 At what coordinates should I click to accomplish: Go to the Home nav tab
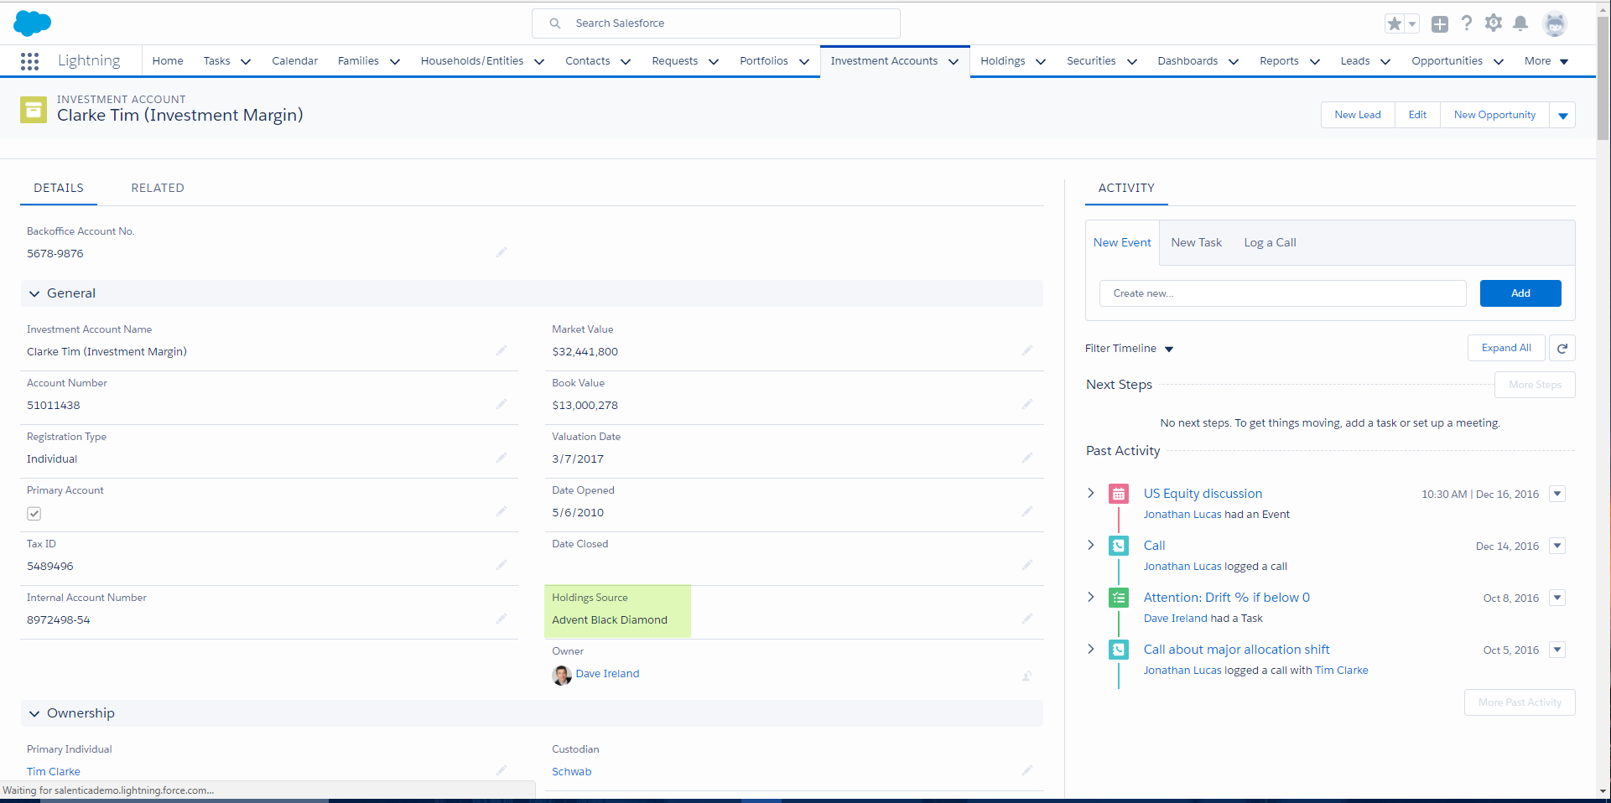point(168,61)
